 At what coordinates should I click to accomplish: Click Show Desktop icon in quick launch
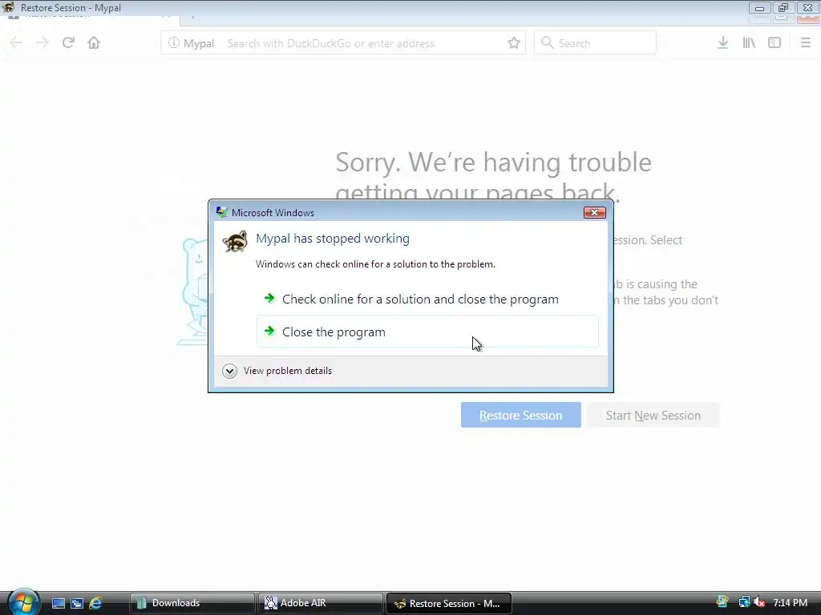coord(59,604)
